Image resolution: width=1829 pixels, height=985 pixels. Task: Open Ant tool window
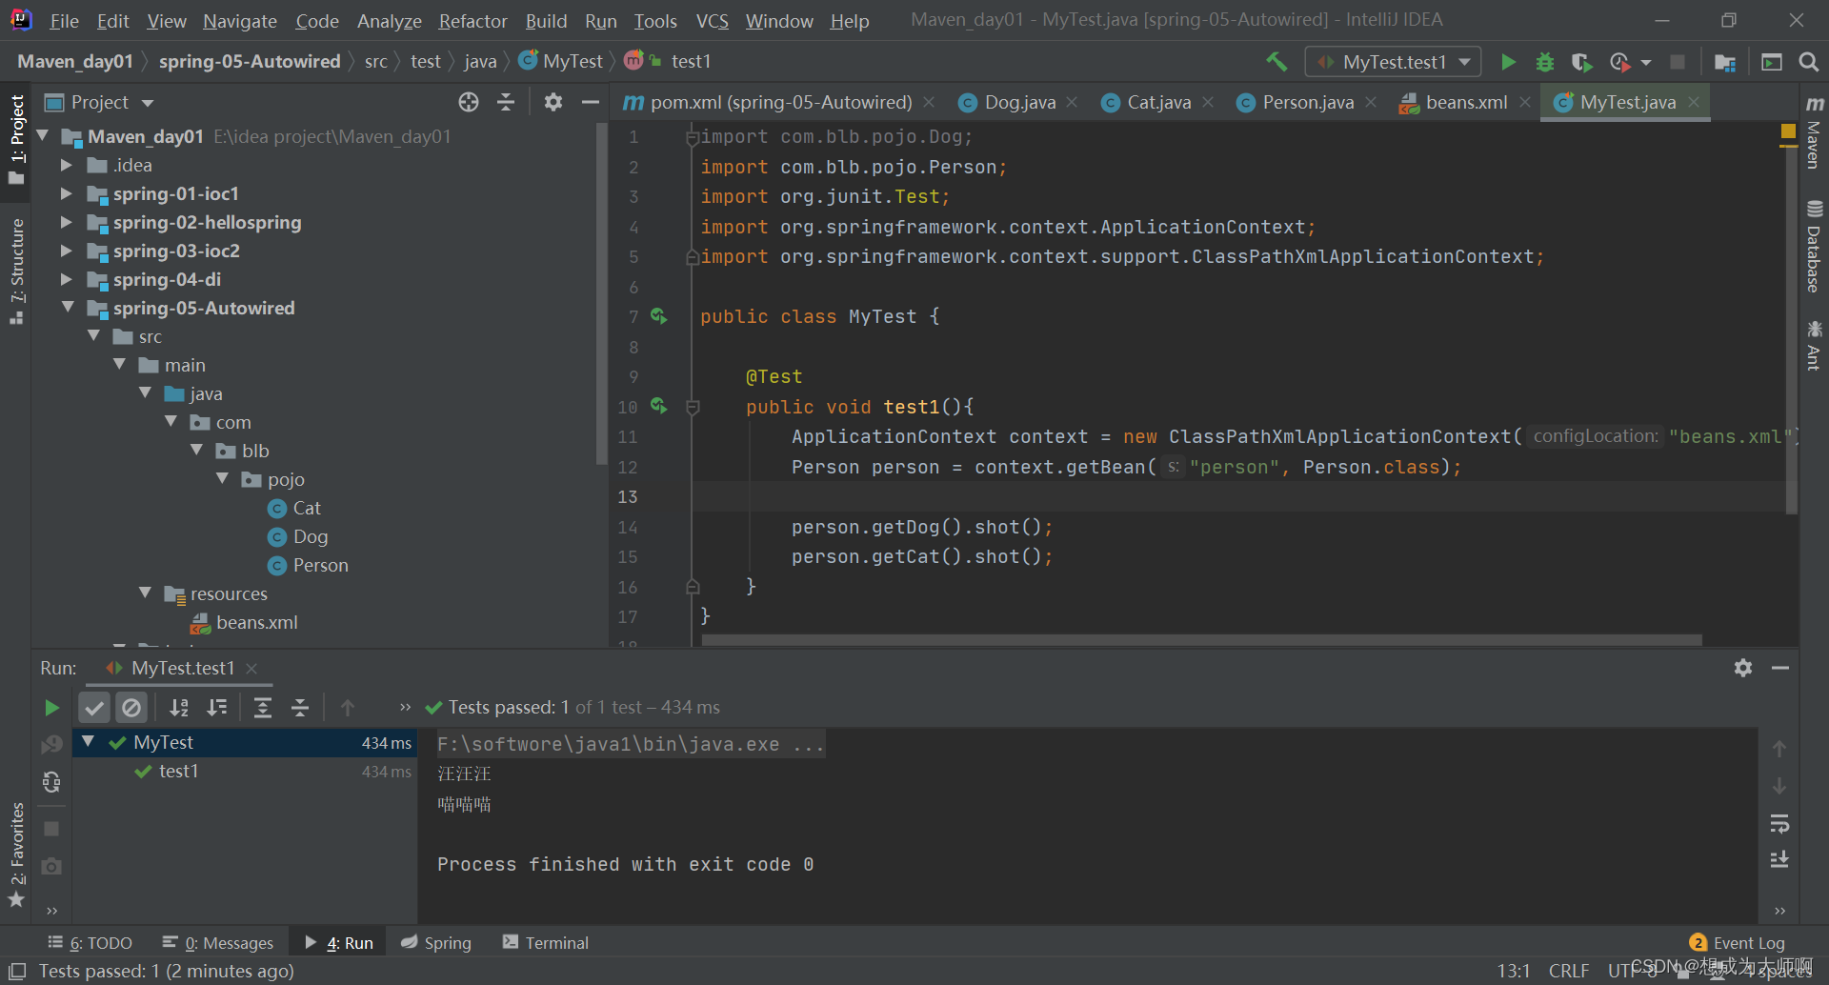(1814, 346)
